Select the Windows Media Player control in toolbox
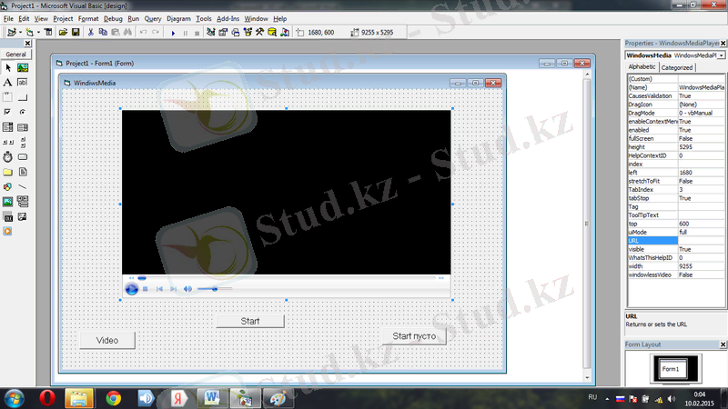 point(8,231)
